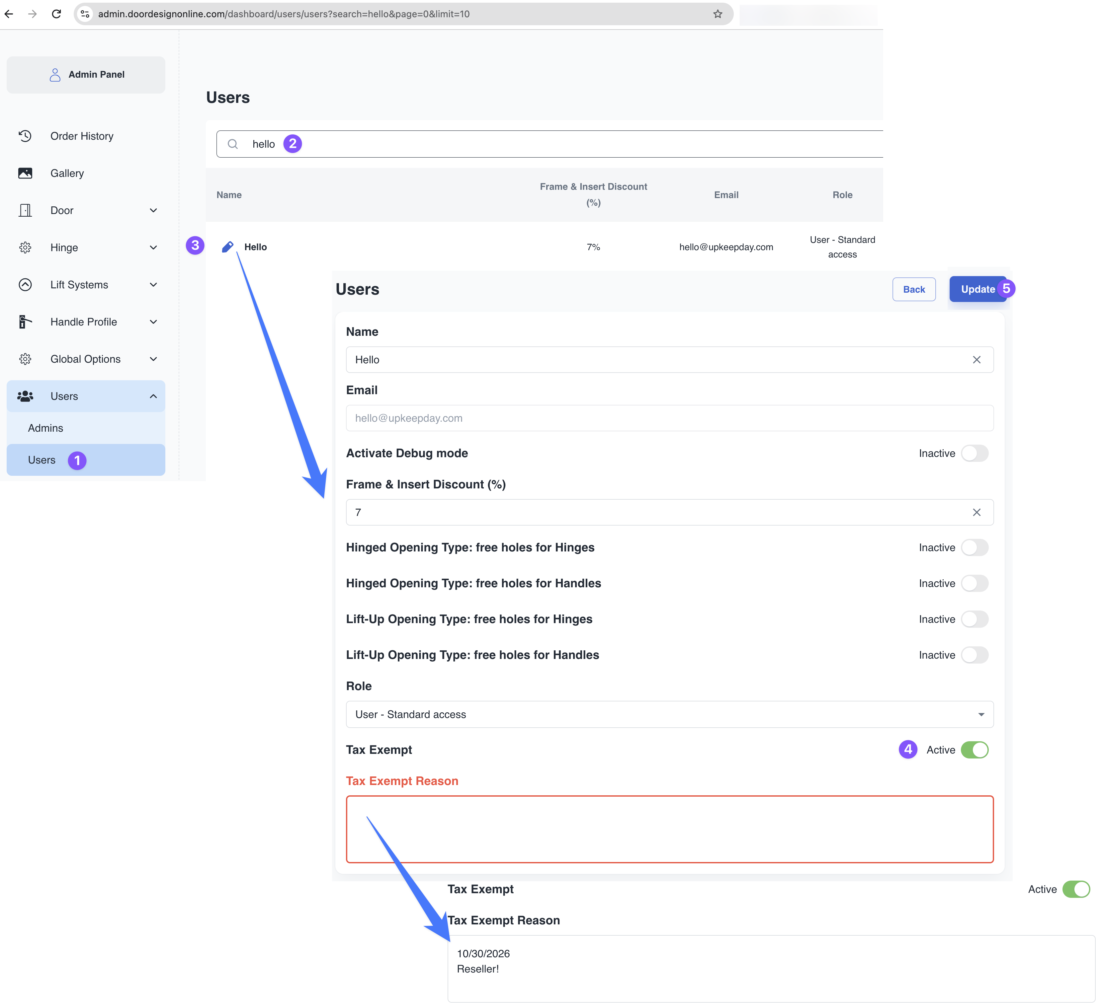Image resolution: width=1101 pixels, height=1008 pixels.
Task: Open the Handle Profile menu
Action: coord(86,322)
